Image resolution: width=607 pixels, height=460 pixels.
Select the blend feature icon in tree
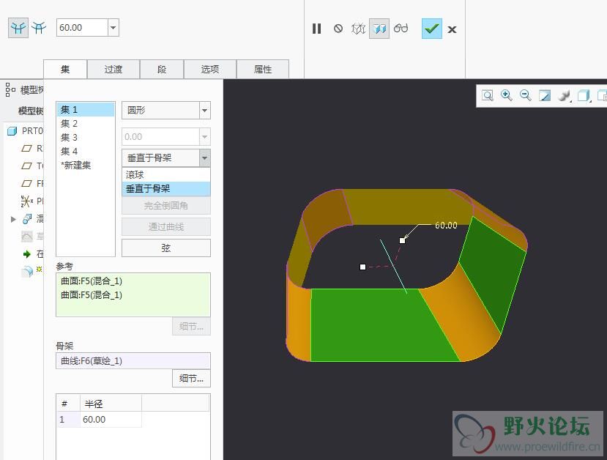pos(27,219)
